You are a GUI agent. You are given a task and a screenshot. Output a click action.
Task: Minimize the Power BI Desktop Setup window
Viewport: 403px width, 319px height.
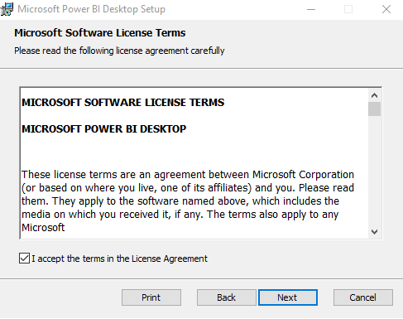pos(311,9)
